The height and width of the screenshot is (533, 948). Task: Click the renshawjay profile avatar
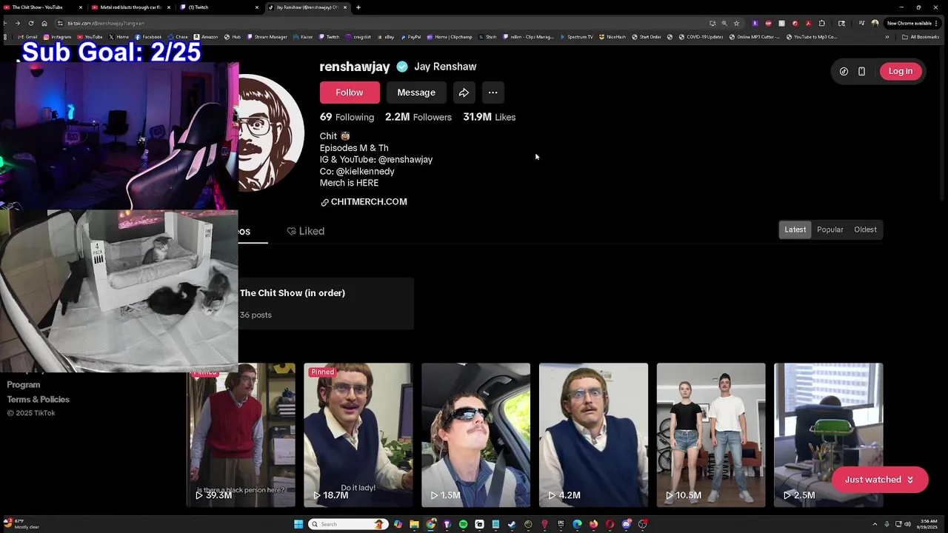272,133
